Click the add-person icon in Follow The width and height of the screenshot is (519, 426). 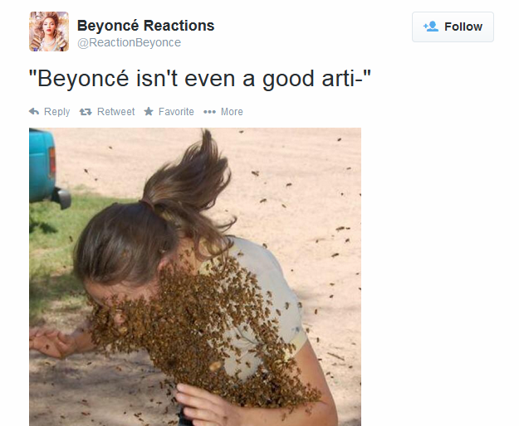(x=431, y=27)
